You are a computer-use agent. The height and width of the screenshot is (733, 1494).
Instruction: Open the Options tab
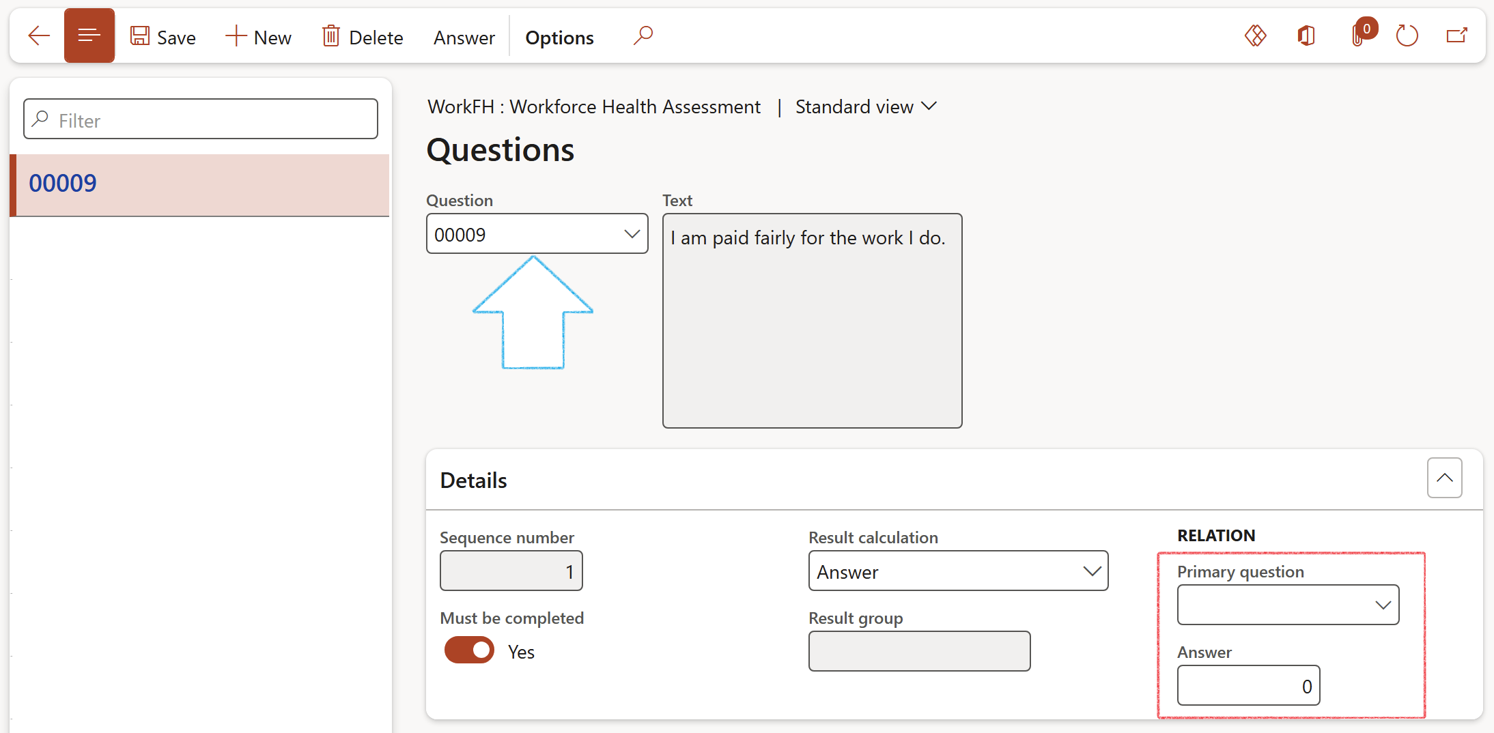tap(559, 38)
